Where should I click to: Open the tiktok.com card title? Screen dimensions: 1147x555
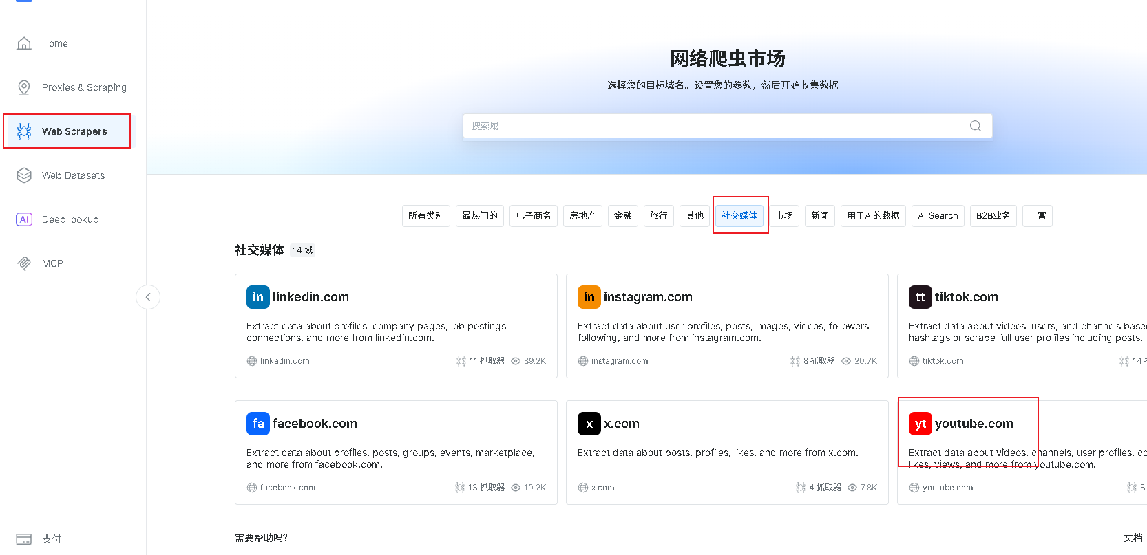coord(967,297)
